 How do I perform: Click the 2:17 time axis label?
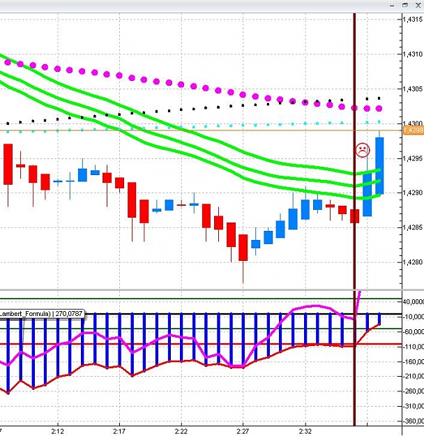click(x=119, y=431)
